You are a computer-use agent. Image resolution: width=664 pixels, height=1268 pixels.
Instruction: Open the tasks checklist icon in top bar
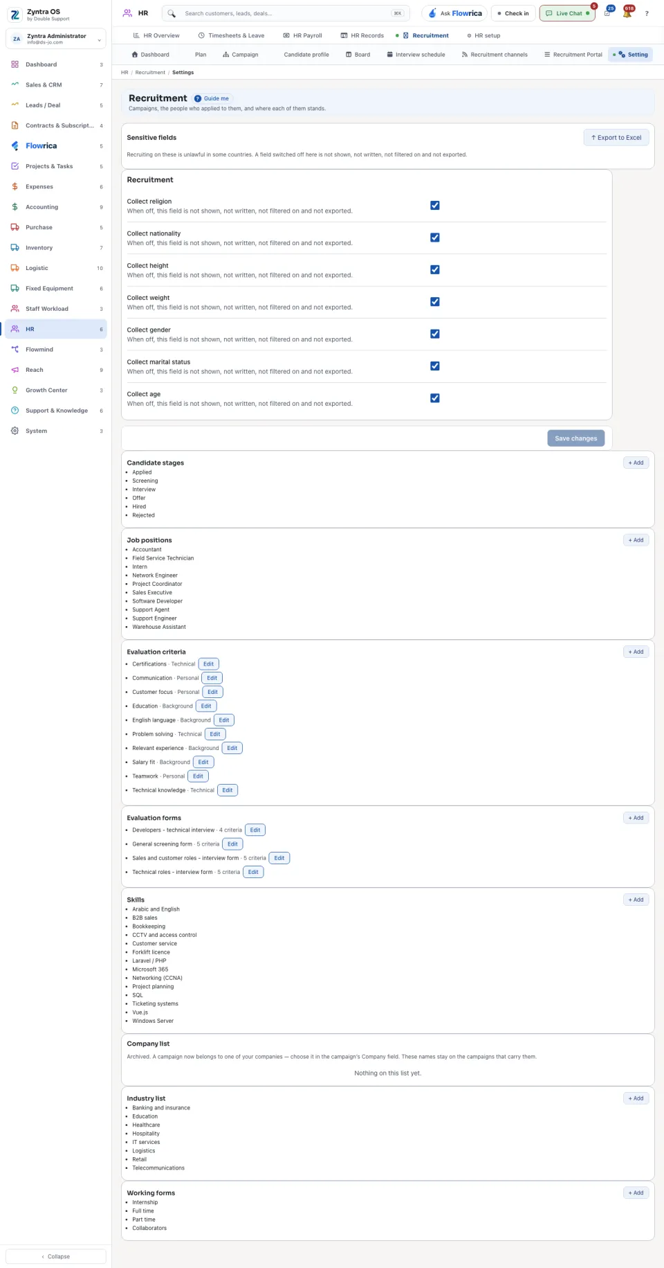(607, 13)
